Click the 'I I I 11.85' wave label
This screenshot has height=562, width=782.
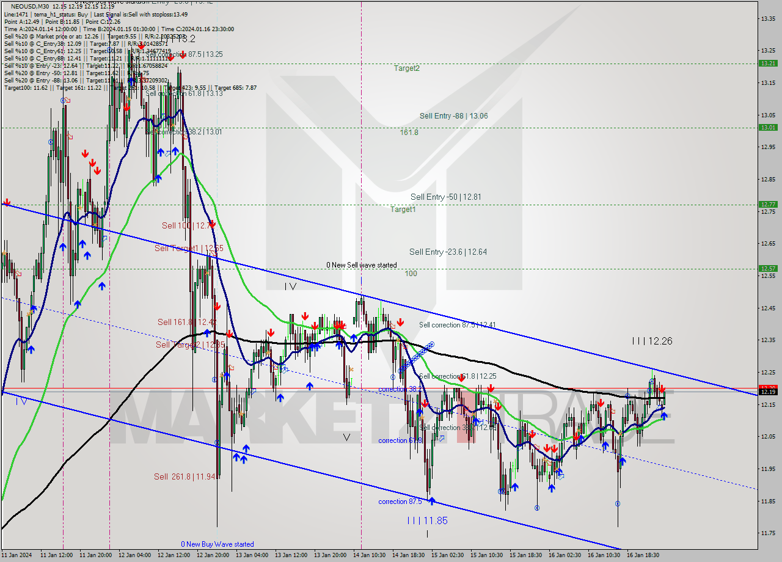point(428,520)
